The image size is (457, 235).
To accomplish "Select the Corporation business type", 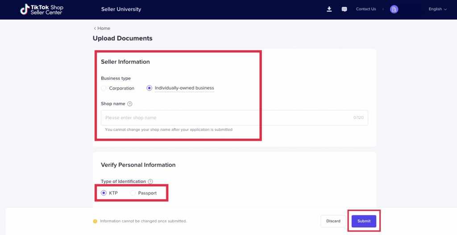I will [x=104, y=88].
